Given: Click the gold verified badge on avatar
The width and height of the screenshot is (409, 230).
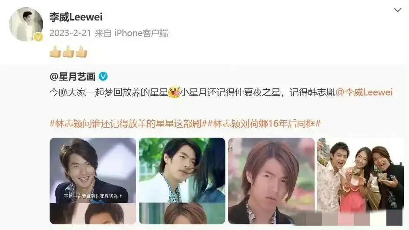Looking at the screenshot, I should pos(38,37).
